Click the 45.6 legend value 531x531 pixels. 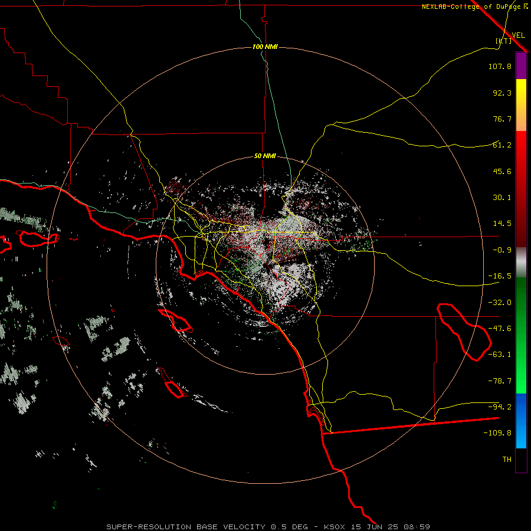502,171
